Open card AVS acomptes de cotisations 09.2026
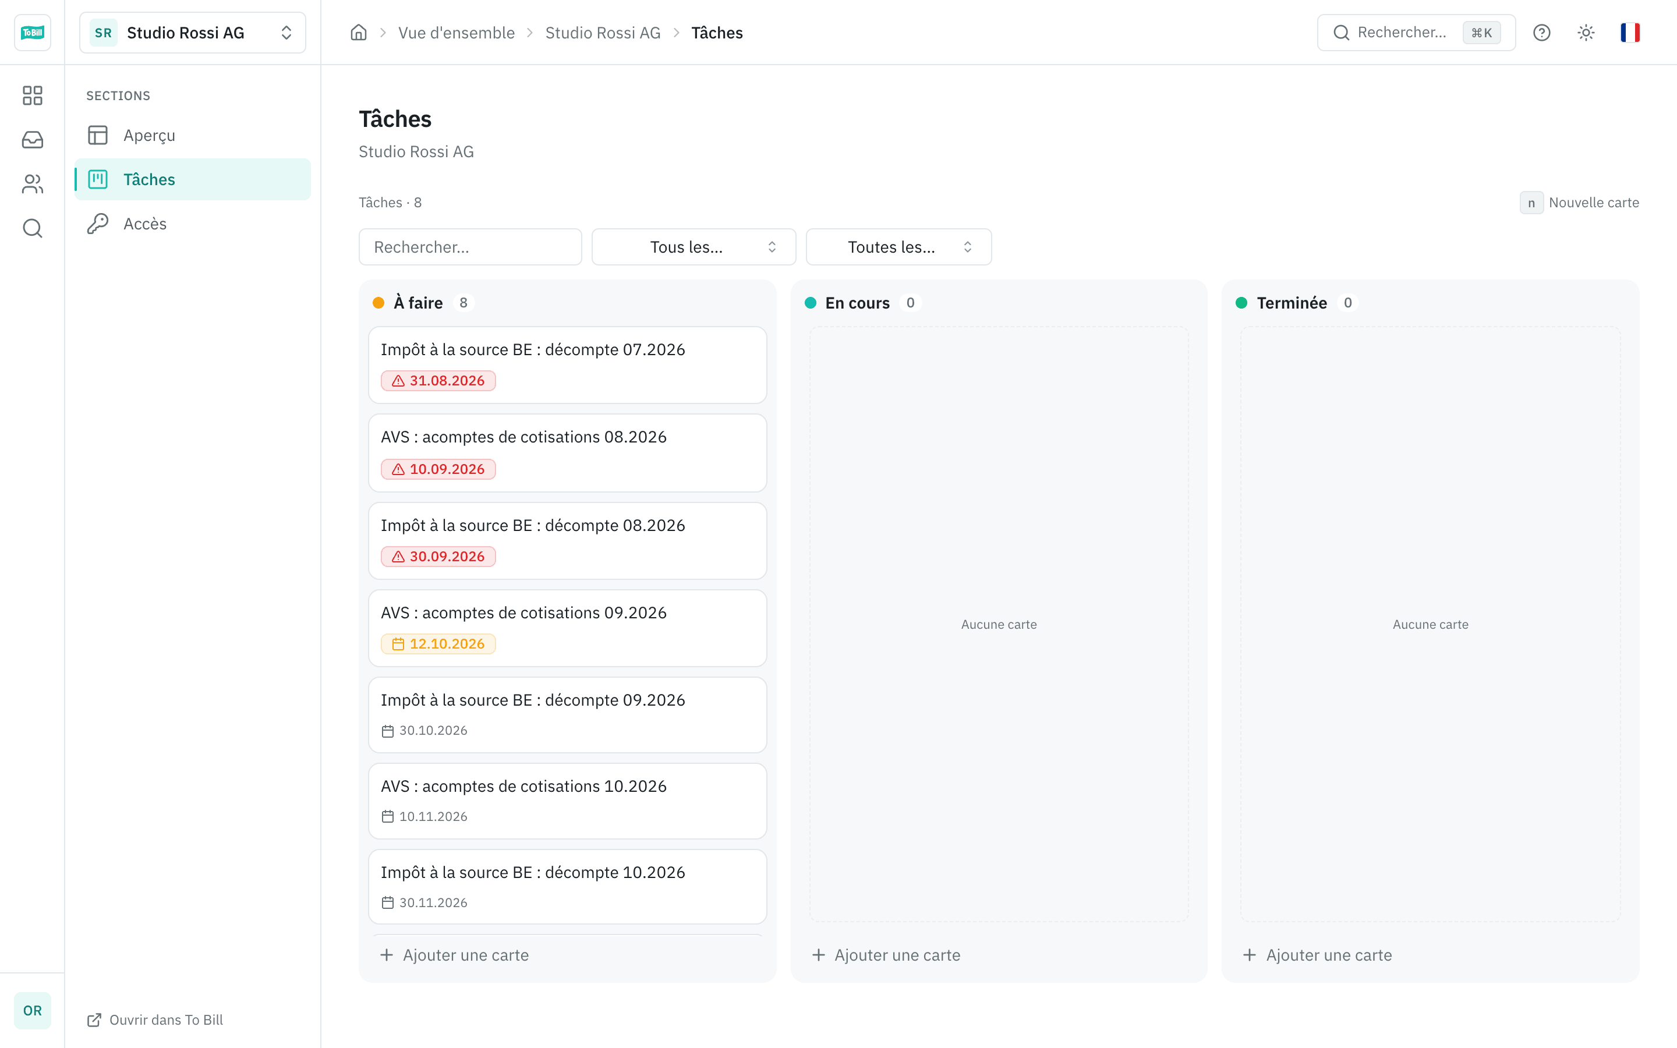This screenshot has width=1677, height=1048. click(x=568, y=628)
